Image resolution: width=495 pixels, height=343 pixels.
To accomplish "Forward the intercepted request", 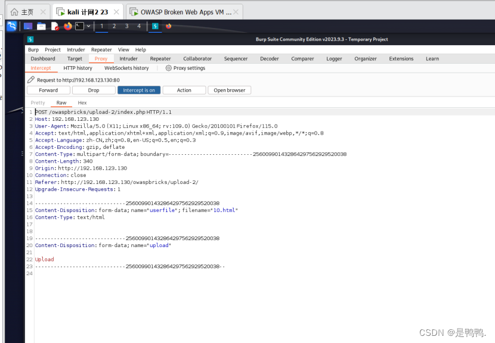I will [48, 90].
